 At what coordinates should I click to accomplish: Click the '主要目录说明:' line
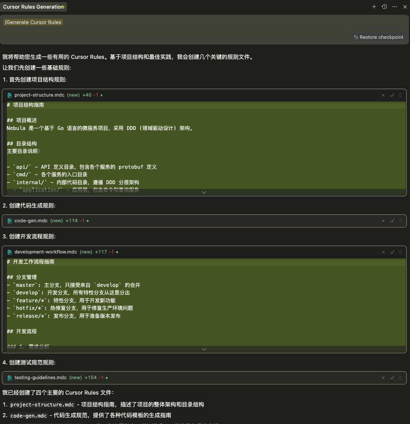click(23, 151)
